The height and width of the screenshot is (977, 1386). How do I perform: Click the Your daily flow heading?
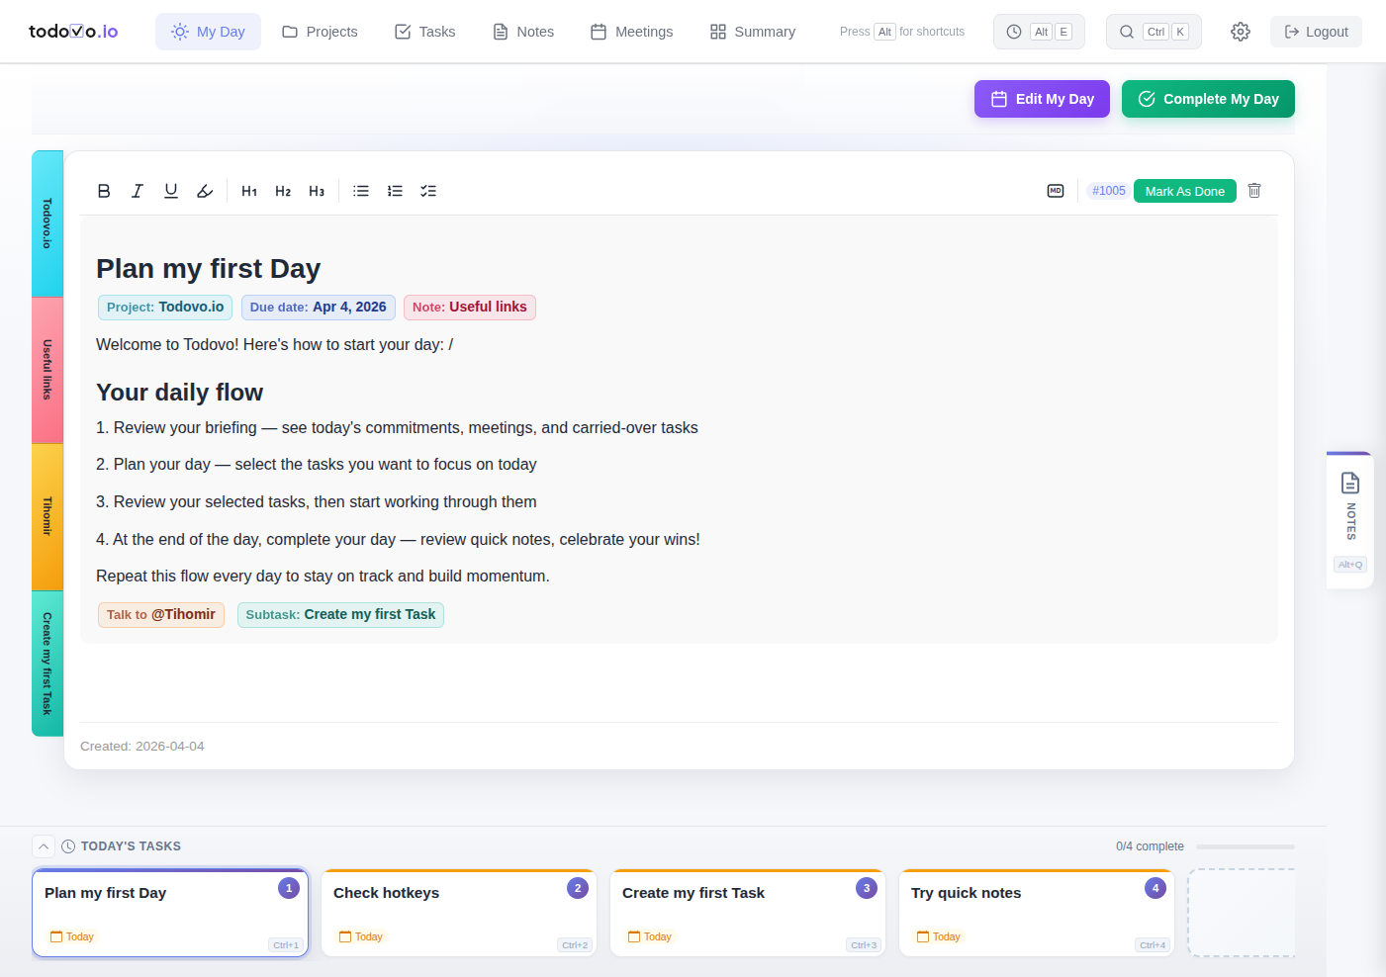[x=179, y=393]
